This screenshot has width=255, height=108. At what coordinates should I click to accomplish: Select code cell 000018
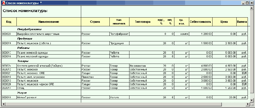coord(9,97)
